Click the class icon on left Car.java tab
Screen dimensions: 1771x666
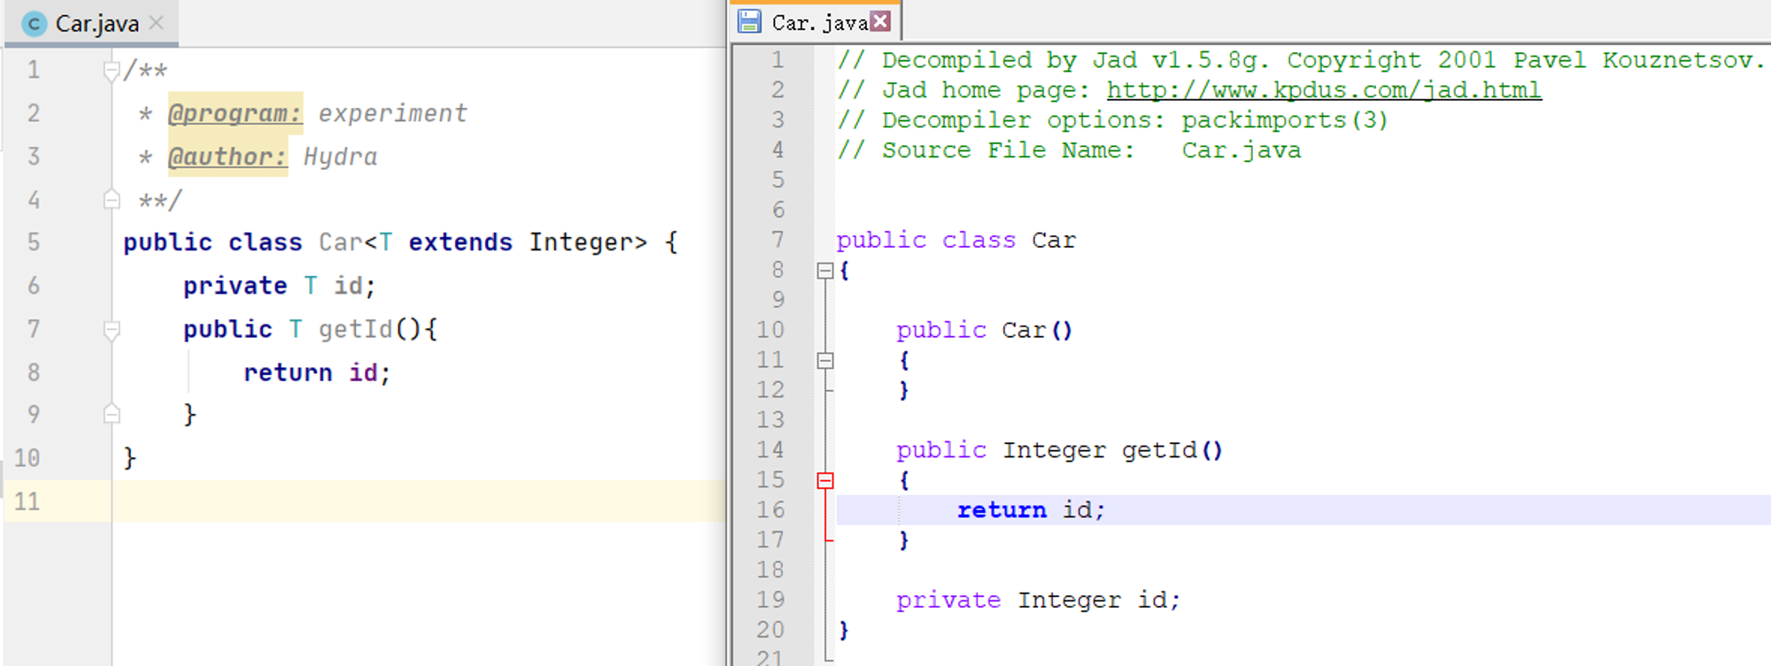click(x=34, y=24)
